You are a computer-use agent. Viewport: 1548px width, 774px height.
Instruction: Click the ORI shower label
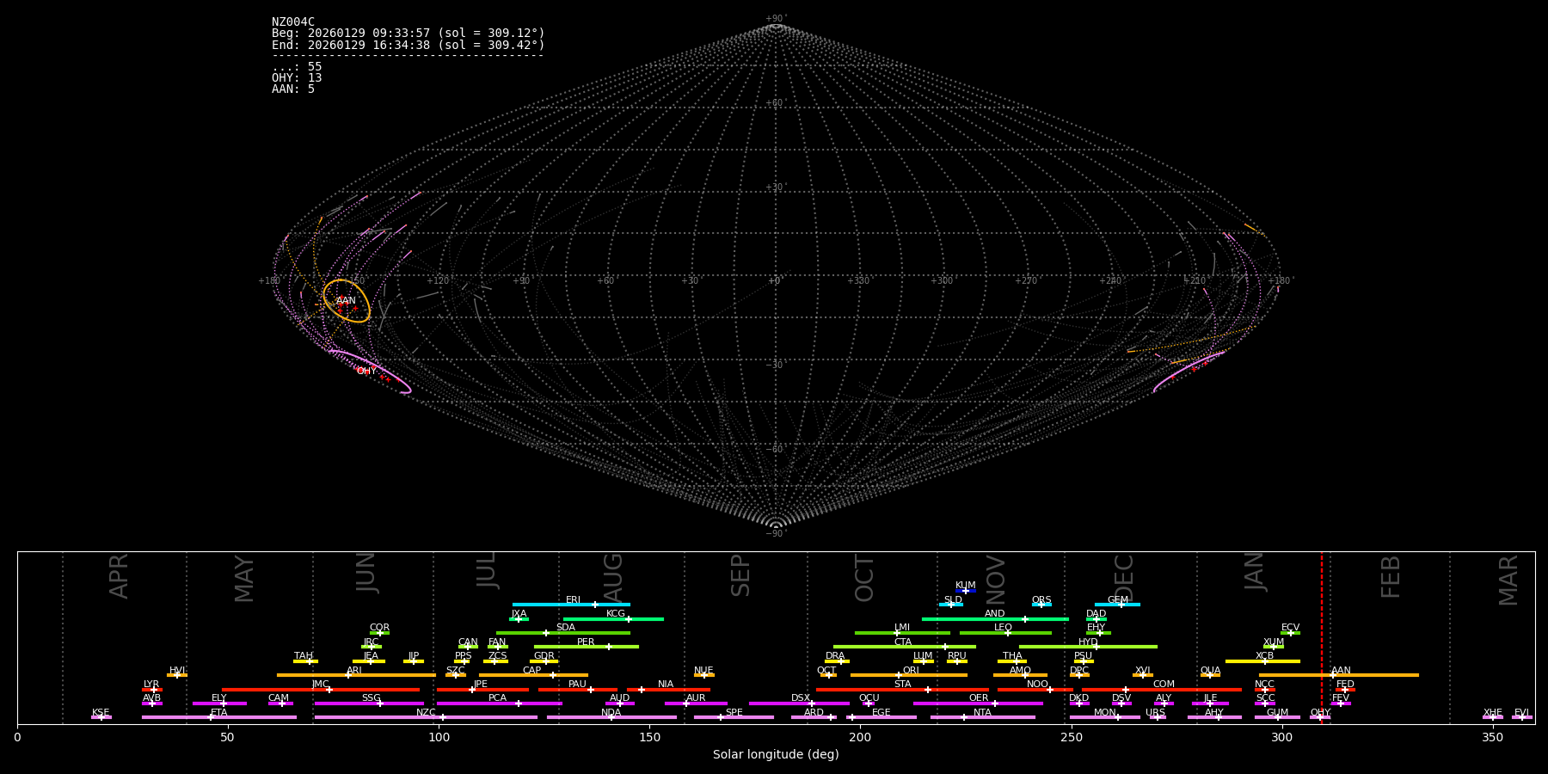point(911,670)
